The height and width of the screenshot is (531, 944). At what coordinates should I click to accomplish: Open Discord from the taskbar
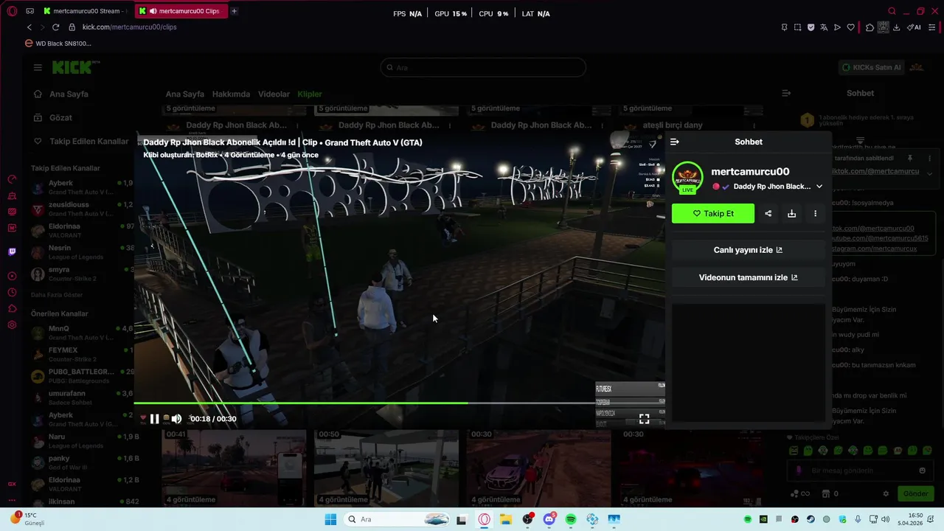click(549, 519)
